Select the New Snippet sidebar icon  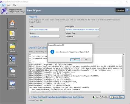pos(12,35)
